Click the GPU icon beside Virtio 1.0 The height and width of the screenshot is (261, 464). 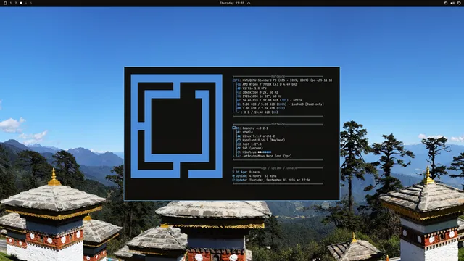239,88
